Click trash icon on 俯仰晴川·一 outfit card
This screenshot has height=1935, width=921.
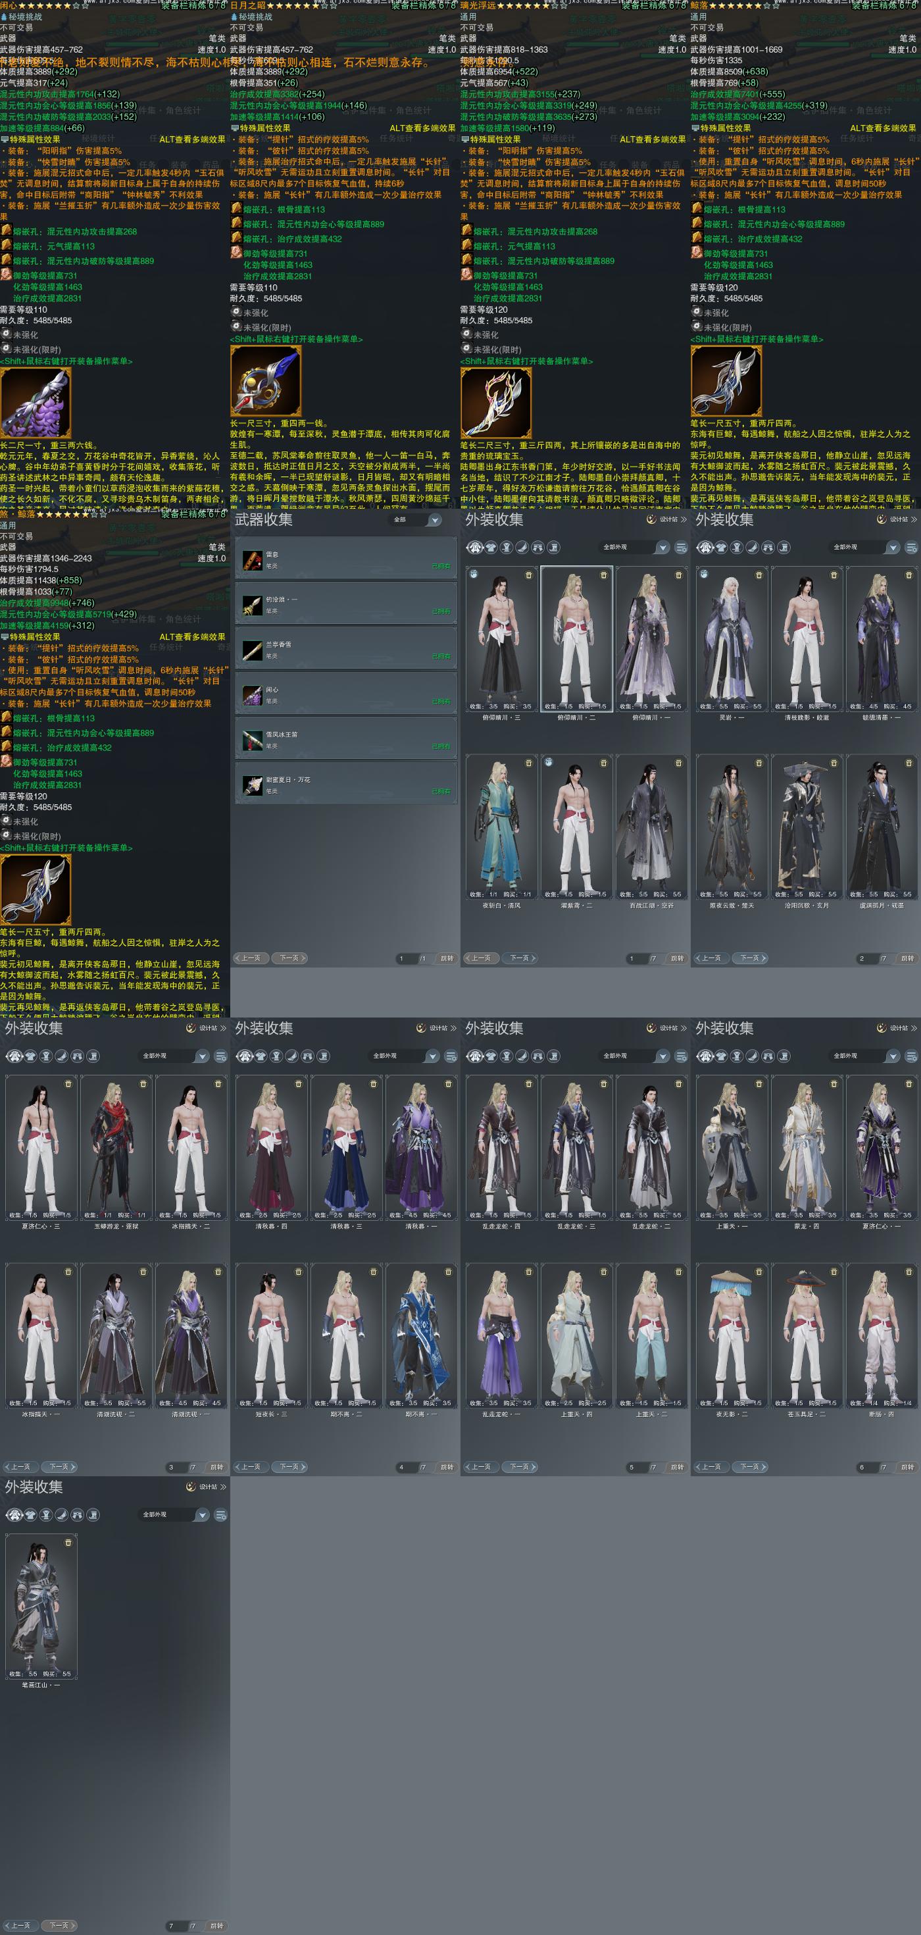point(678,575)
